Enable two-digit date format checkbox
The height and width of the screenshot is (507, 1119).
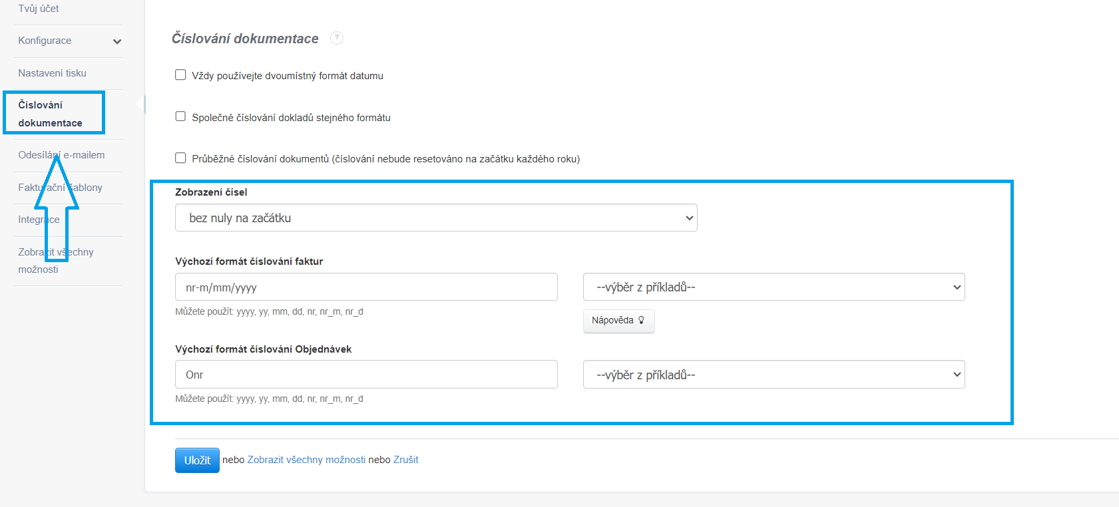coord(180,75)
